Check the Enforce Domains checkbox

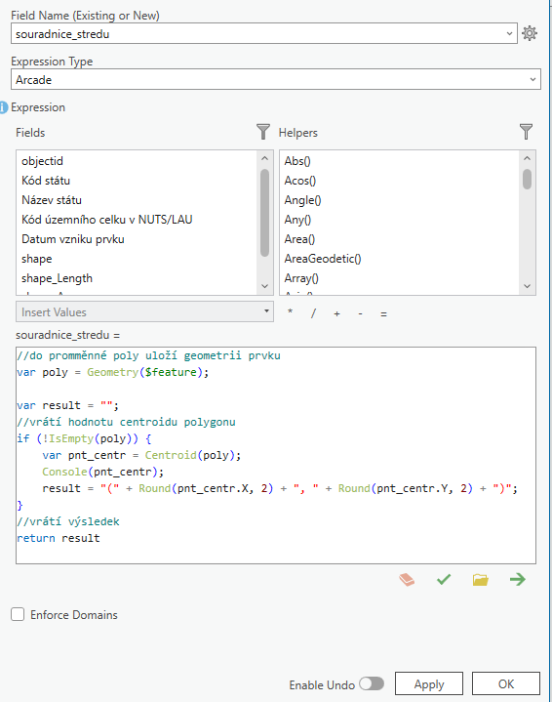(x=18, y=614)
